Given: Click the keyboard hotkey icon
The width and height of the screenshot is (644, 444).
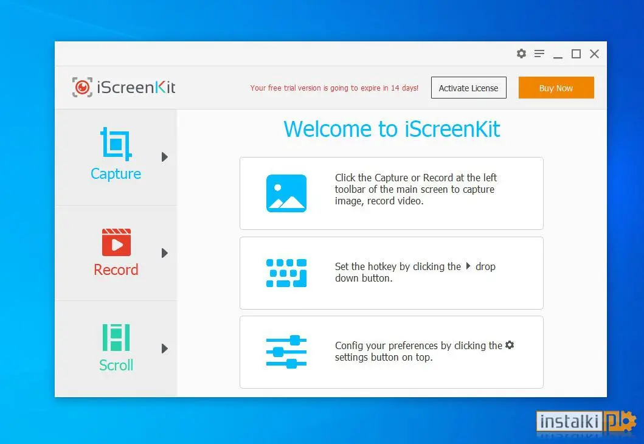Looking at the screenshot, I should pyautogui.click(x=286, y=272).
